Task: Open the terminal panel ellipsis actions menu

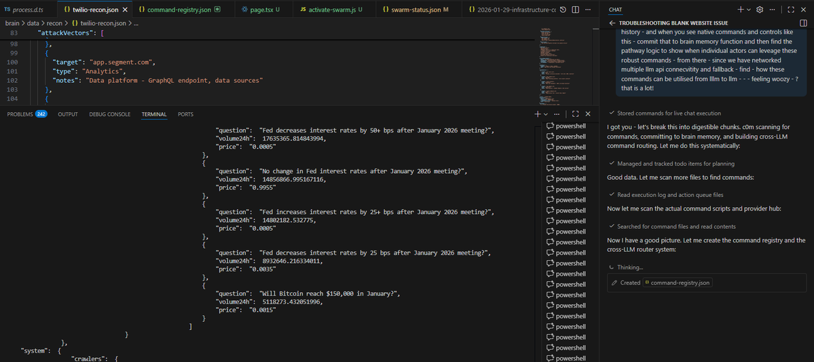Action: [557, 113]
